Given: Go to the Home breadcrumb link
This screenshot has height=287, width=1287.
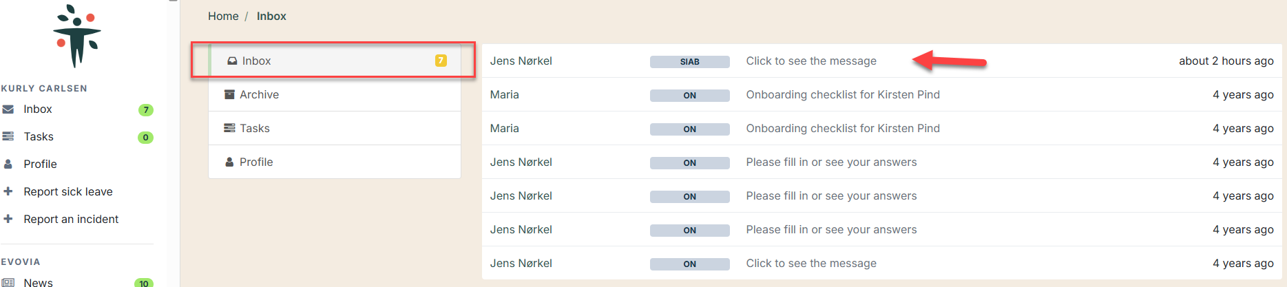Looking at the screenshot, I should tap(223, 16).
